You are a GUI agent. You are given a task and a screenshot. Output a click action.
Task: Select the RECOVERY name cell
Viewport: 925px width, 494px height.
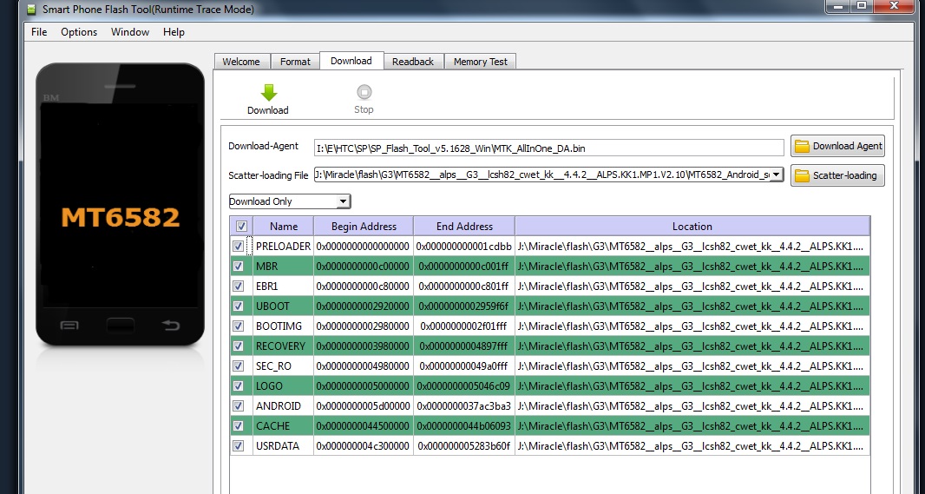click(283, 346)
